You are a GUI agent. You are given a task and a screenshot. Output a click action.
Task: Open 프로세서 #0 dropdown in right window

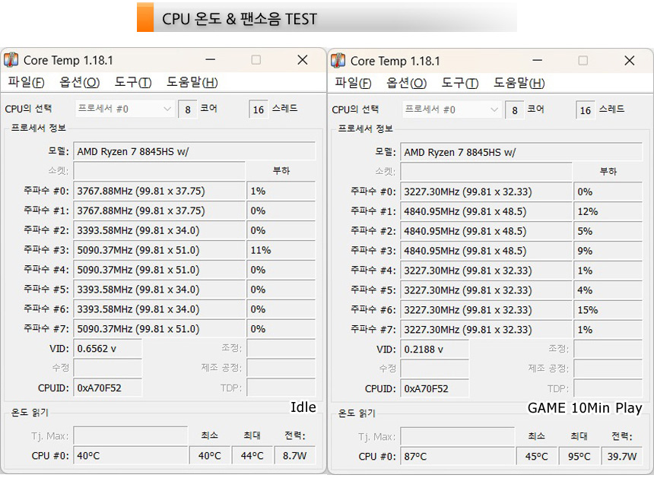point(451,109)
